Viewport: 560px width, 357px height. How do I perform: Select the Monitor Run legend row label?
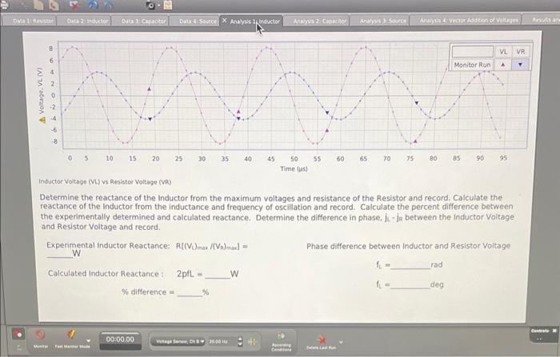point(472,65)
